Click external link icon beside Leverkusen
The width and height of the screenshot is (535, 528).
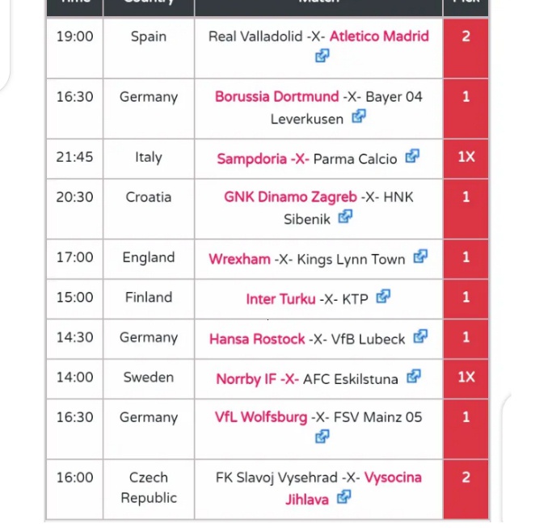click(359, 116)
